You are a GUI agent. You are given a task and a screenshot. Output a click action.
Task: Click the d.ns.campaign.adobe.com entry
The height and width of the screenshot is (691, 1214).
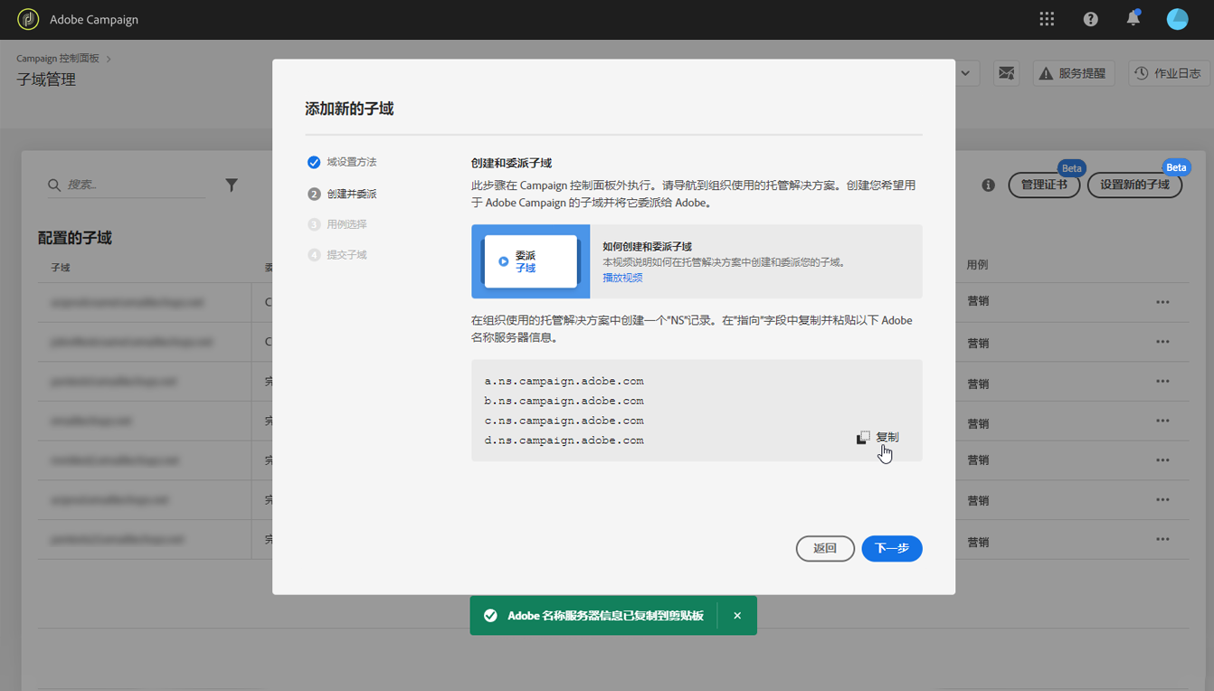click(564, 441)
